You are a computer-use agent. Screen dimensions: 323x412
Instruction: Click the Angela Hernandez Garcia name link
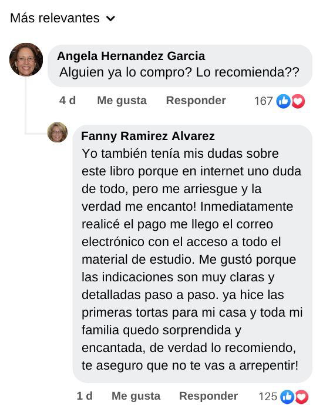coord(131,56)
